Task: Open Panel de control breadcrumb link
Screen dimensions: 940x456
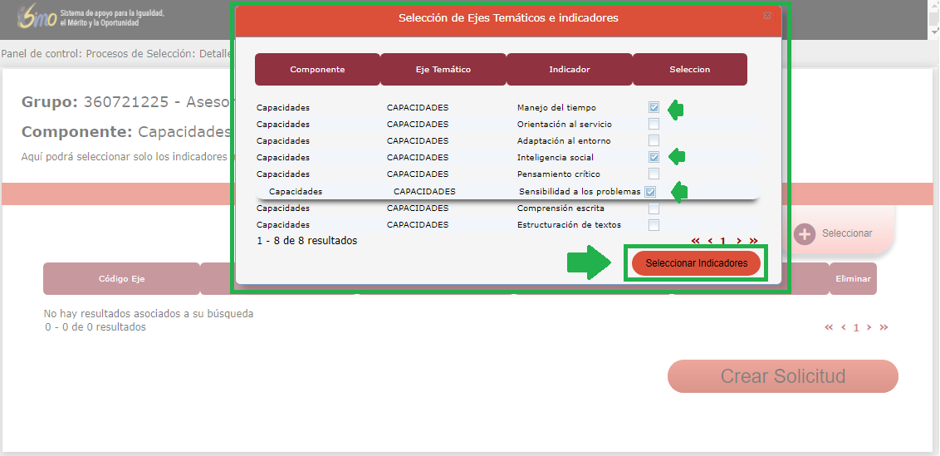Action: pyautogui.click(x=41, y=54)
